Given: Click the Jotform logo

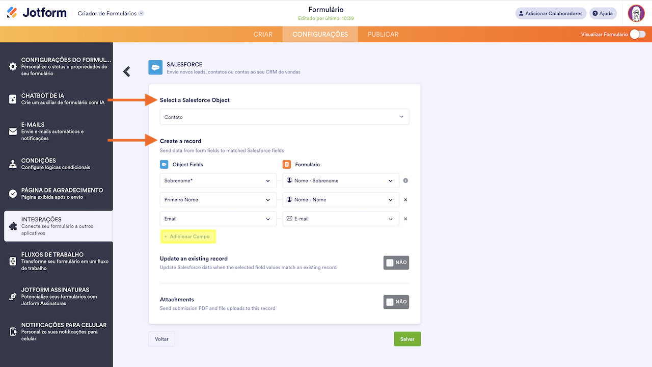Looking at the screenshot, I should pos(37,12).
